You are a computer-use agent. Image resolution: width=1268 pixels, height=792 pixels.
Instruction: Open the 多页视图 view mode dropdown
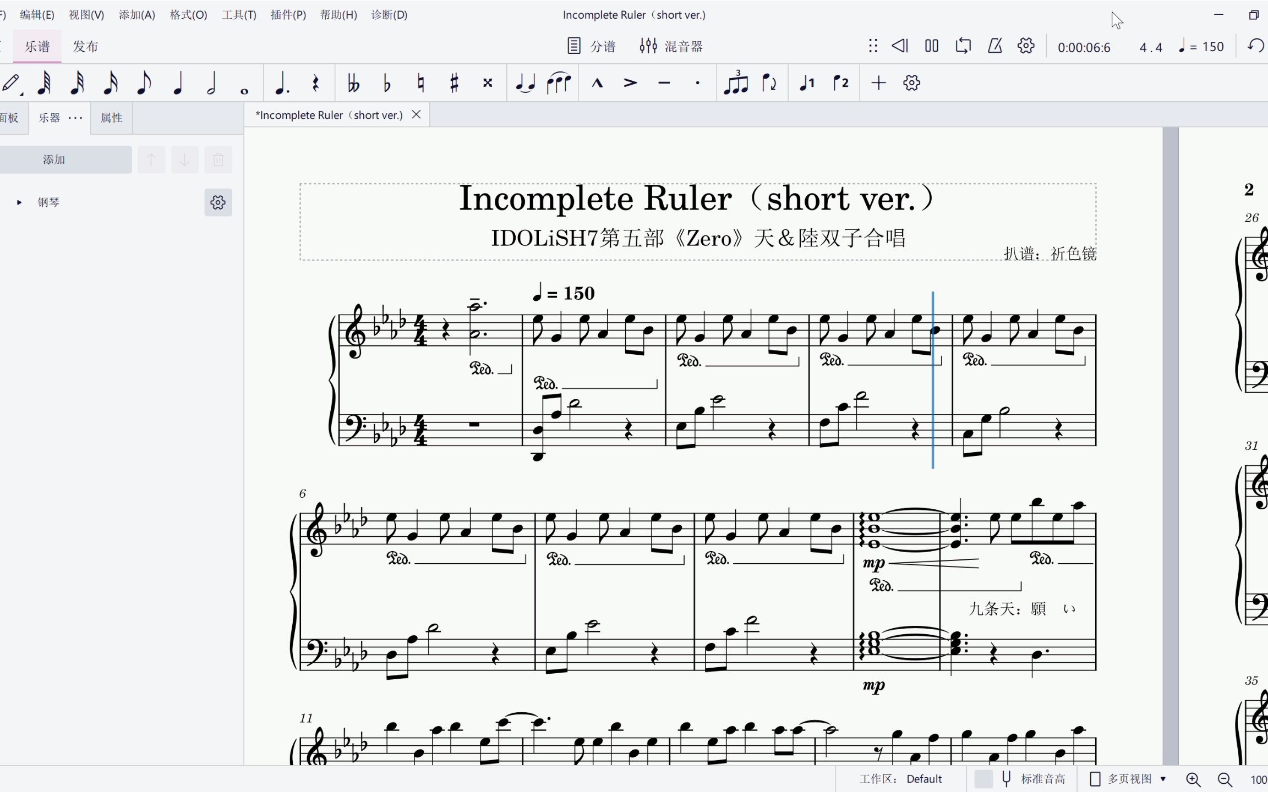[1129, 779]
